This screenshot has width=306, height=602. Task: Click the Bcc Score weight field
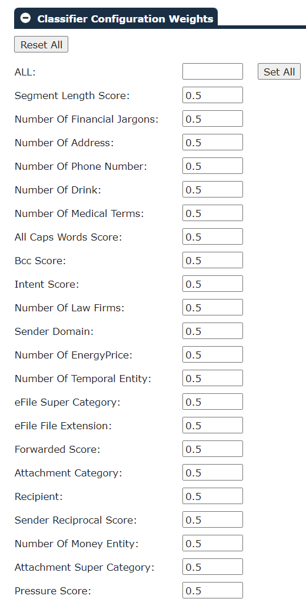click(x=212, y=260)
